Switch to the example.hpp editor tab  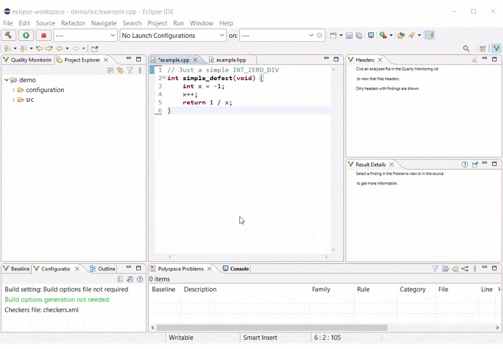[230, 60]
